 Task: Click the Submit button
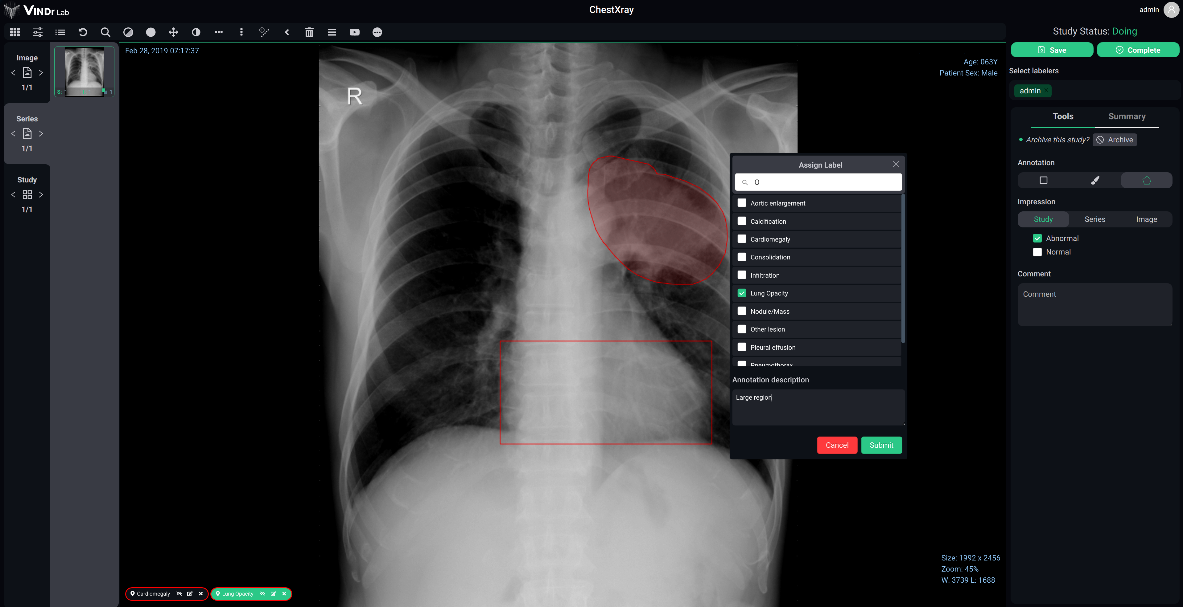click(881, 444)
